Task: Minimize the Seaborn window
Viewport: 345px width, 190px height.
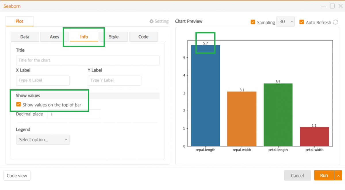Action: click(x=324, y=6)
